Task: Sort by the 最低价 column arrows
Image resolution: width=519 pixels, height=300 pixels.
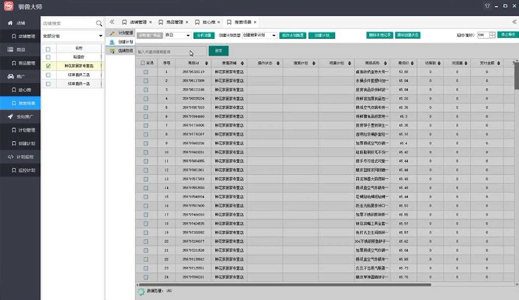Action: pos(413,63)
